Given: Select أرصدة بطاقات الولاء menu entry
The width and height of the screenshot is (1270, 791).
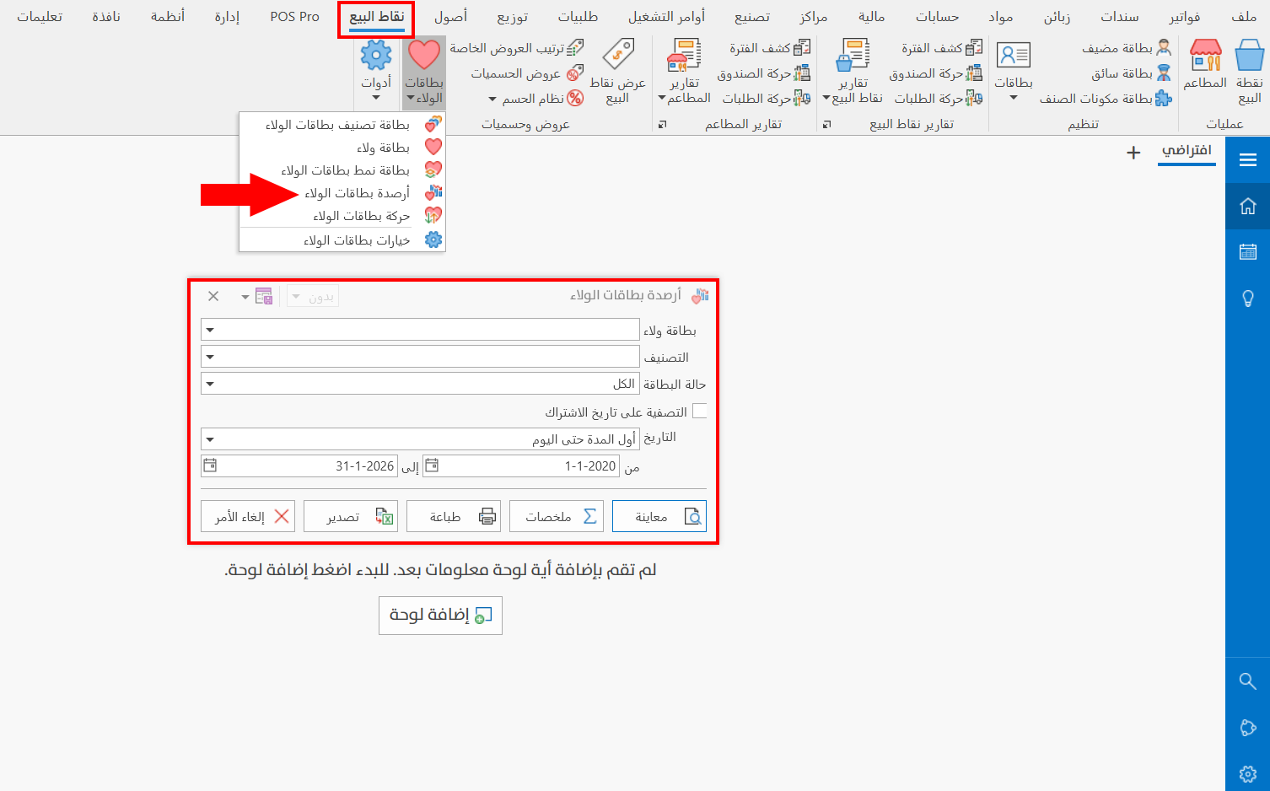Looking at the screenshot, I should click(x=342, y=193).
